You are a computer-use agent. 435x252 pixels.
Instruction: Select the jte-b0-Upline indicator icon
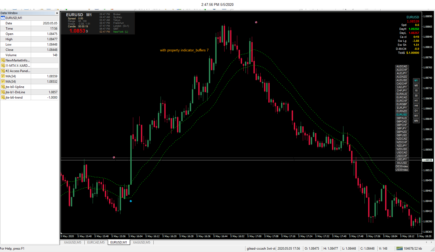tap(3, 87)
